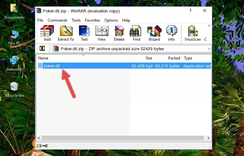244x156 pixels.
Task: Close the WinRAR window
Action: pyautogui.click(x=205, y=10)
